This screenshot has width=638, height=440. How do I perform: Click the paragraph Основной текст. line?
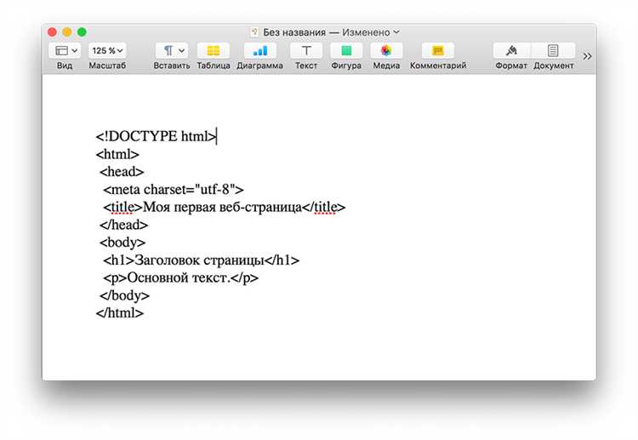pyautogui.click(x=180, y=277)
